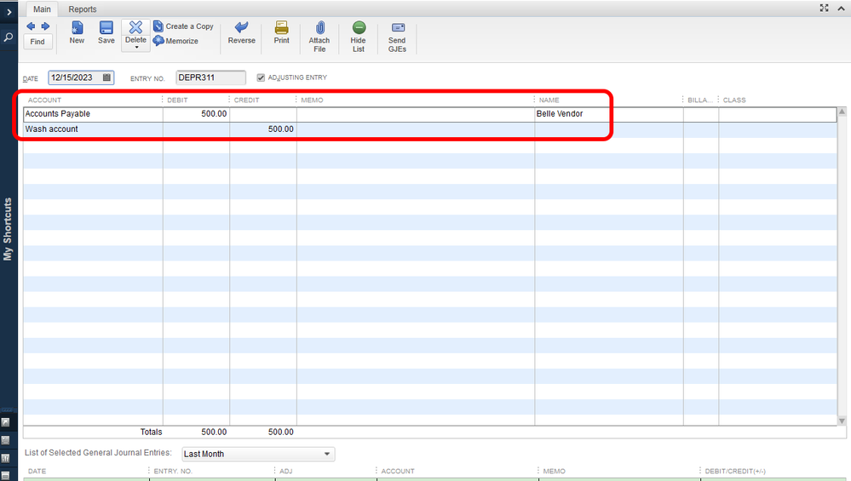Viewport: 851px width, 481px height.
Task: Click the Reverse entry icon
Action: tap(241, 28)
